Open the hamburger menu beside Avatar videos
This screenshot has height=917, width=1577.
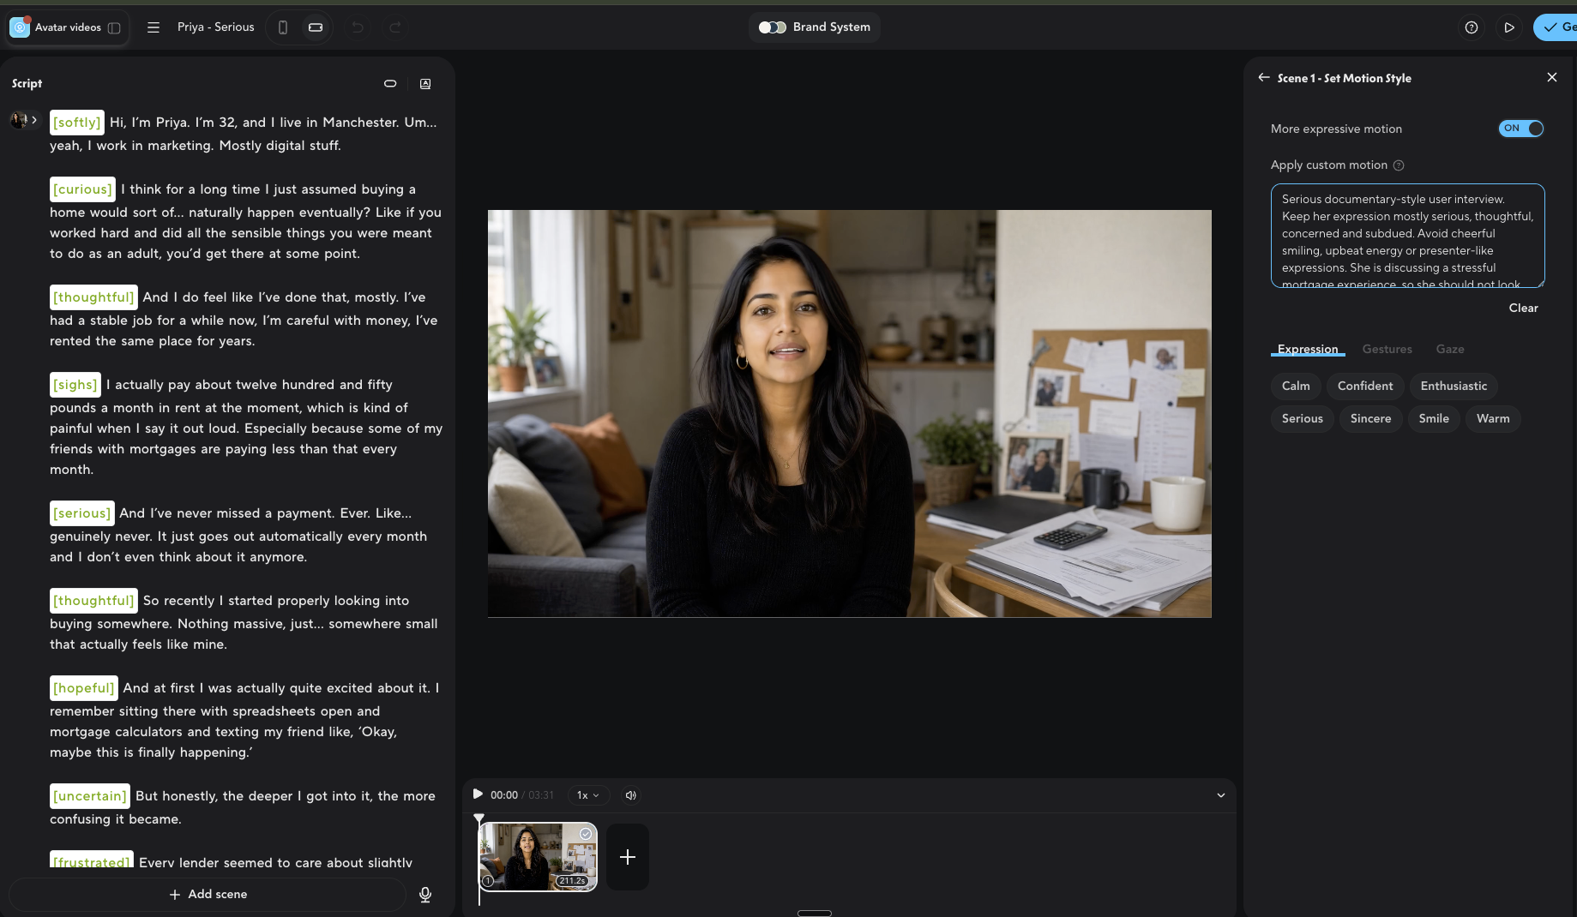pyautogui.click(x=153, y=27)
